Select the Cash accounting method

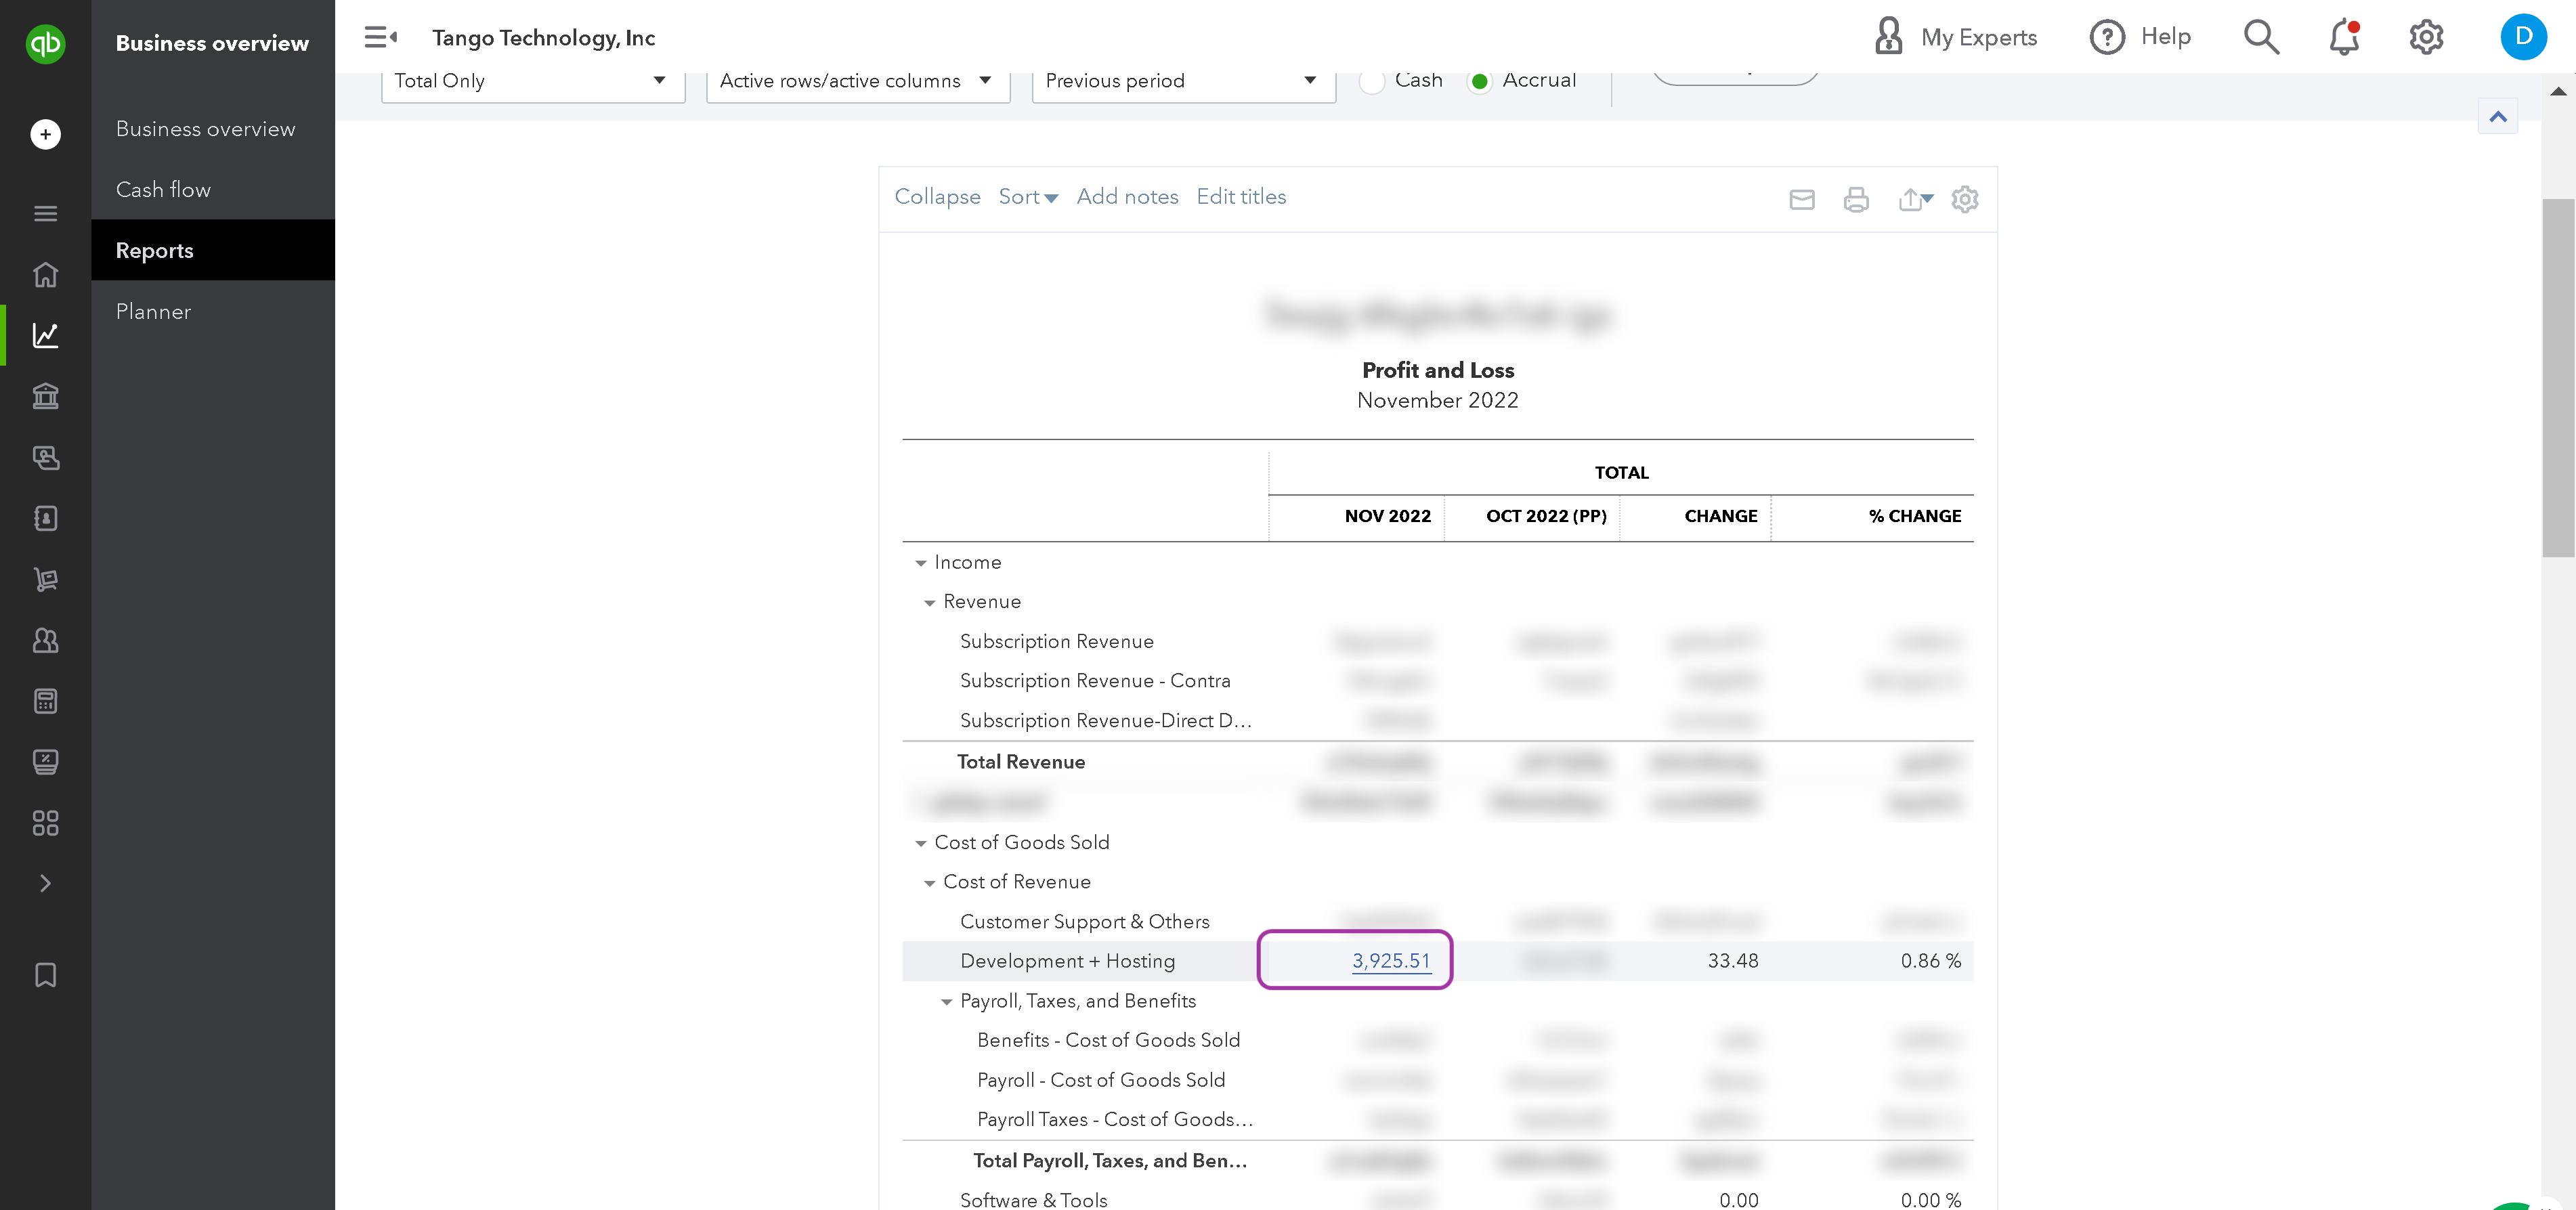click(1372, 81)
